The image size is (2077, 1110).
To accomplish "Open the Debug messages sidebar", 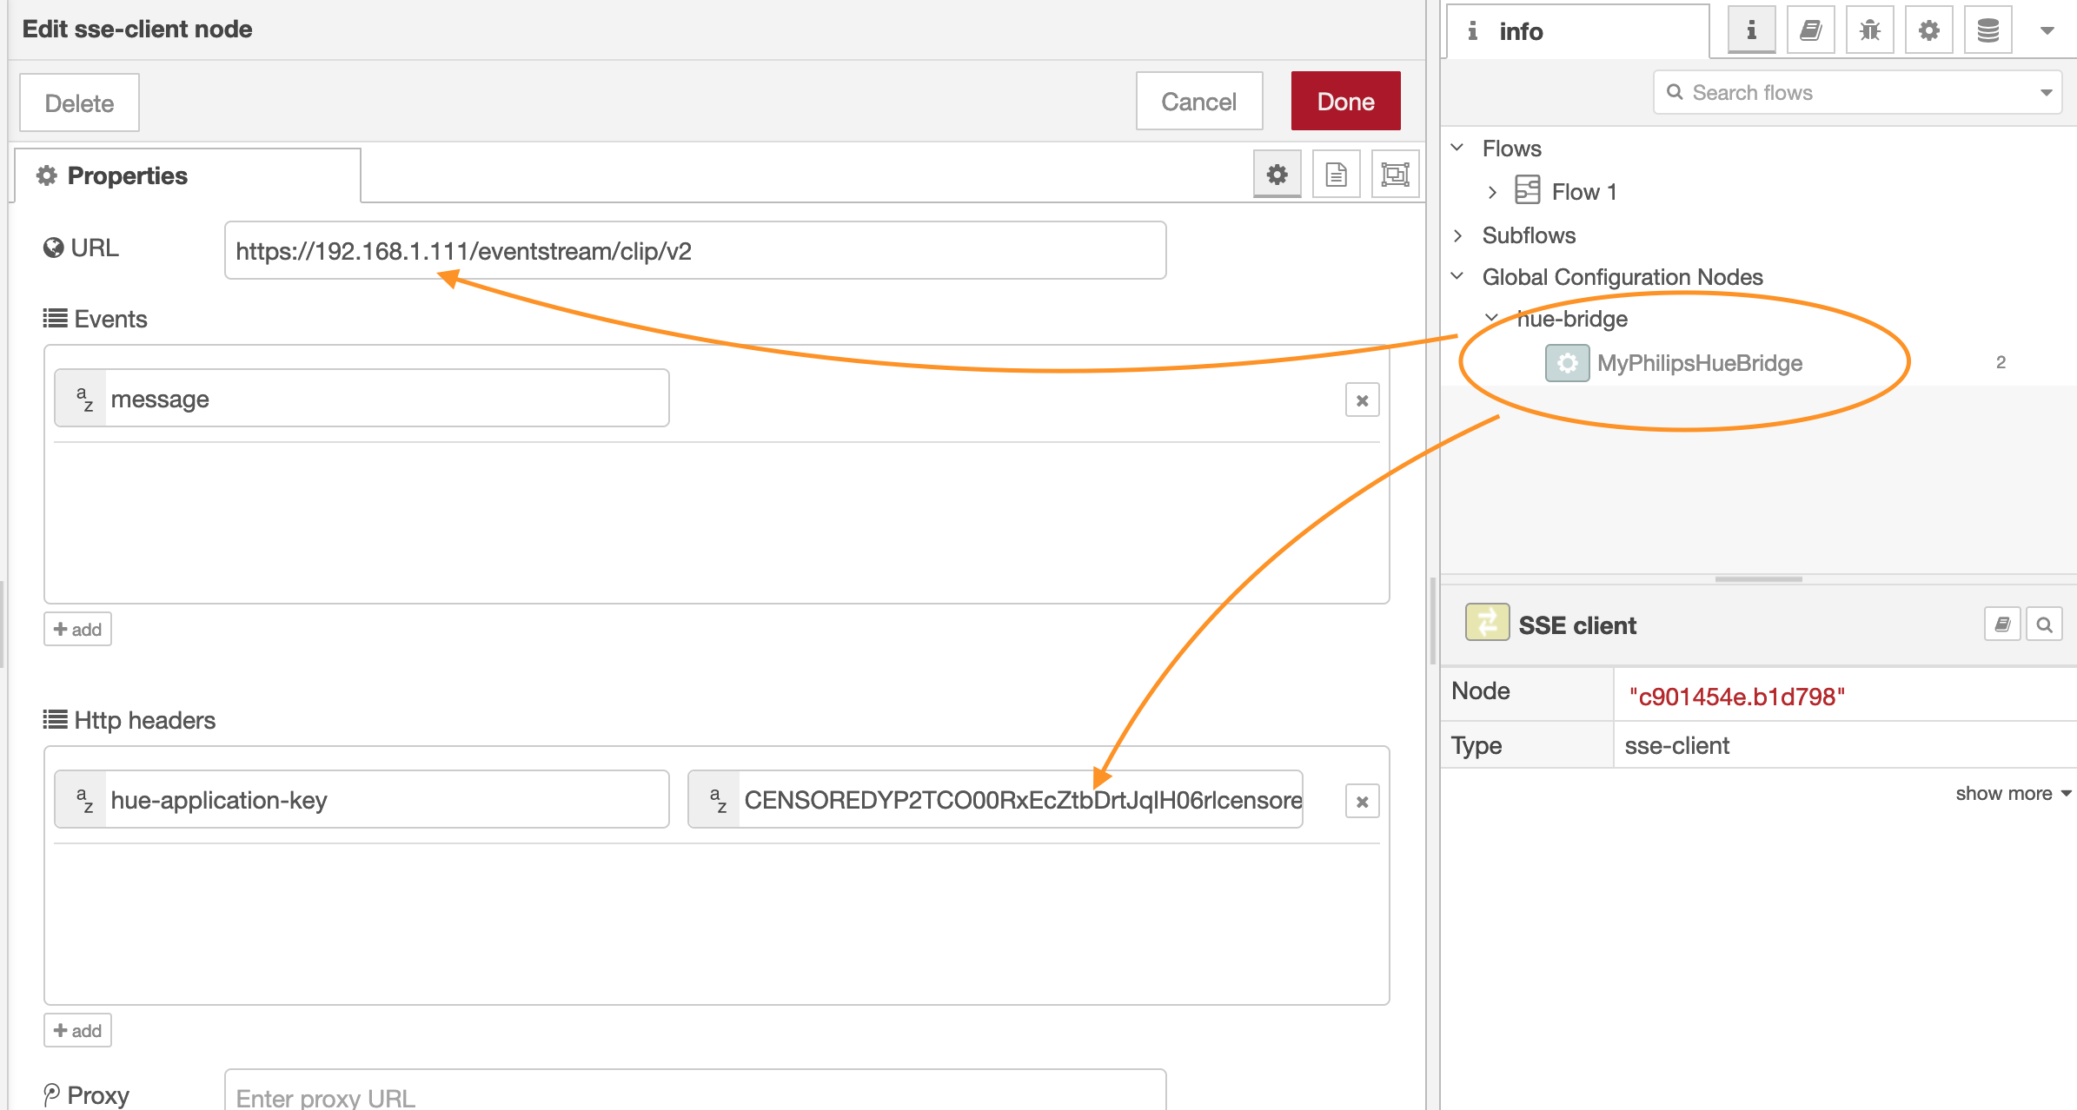I will click(1870, 29).
